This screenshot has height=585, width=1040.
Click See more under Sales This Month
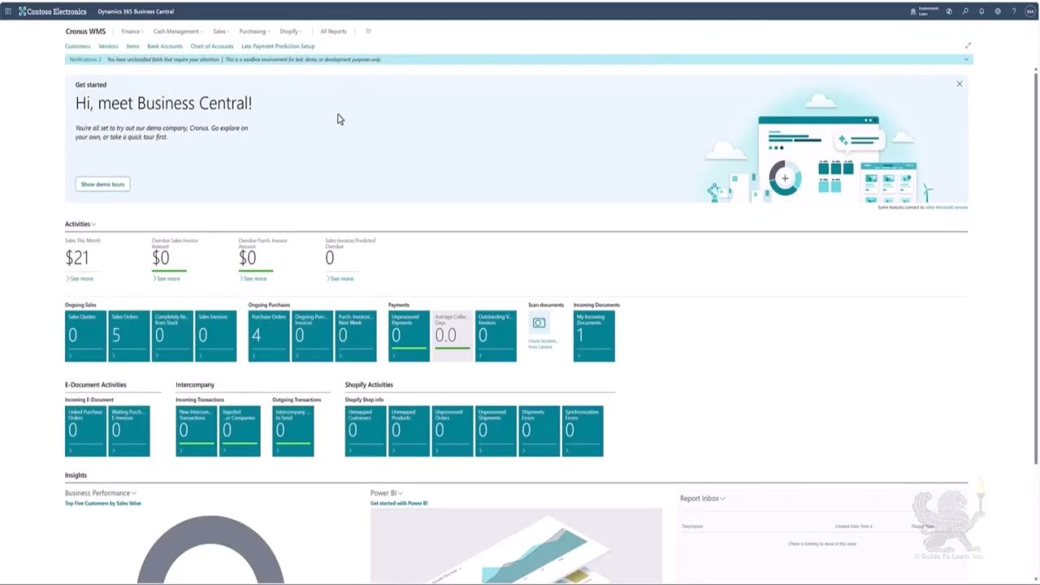[x=80, y=279]
